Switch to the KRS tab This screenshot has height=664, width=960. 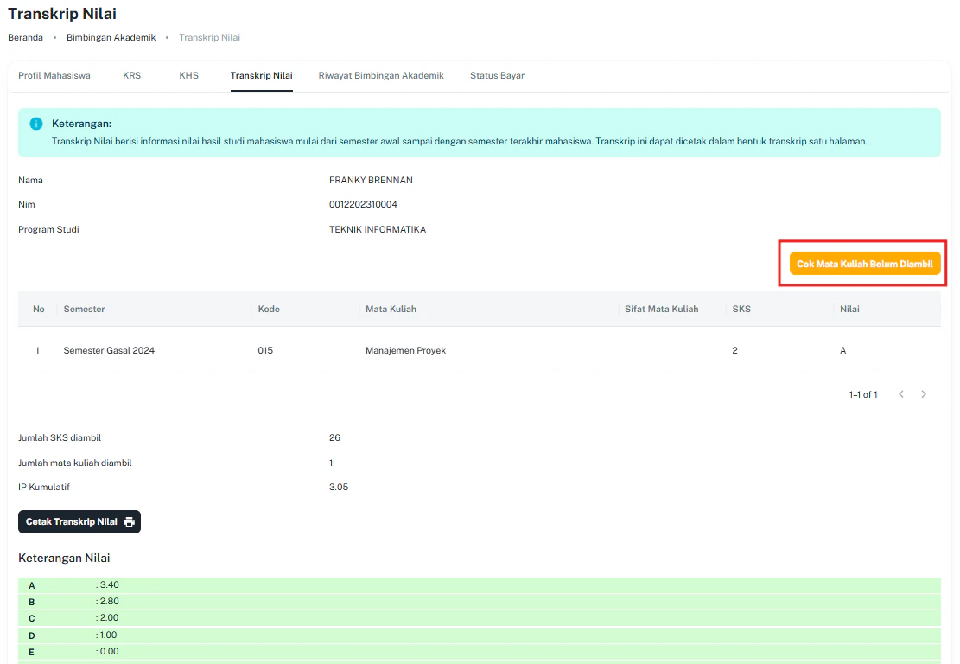click(131, 75)
